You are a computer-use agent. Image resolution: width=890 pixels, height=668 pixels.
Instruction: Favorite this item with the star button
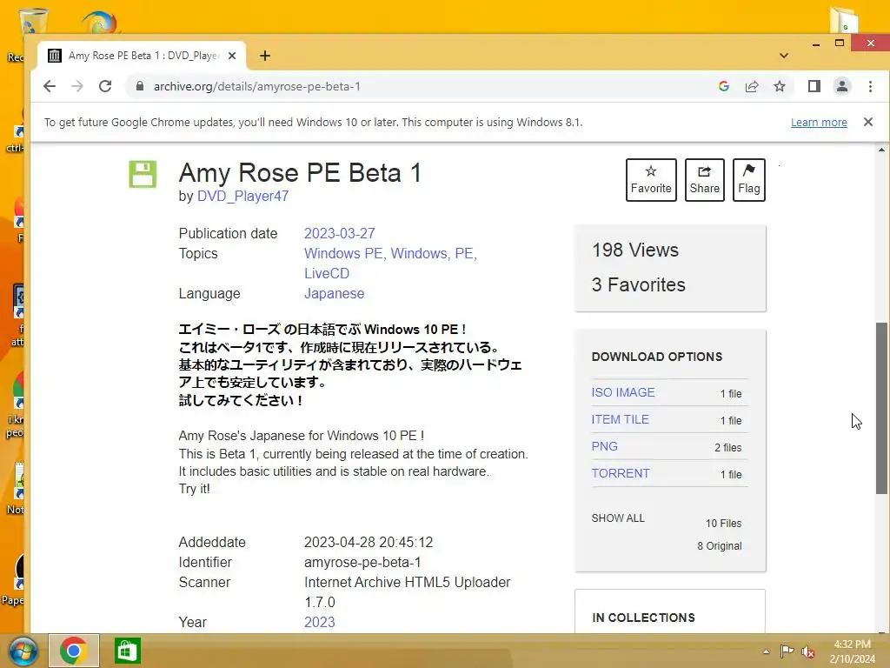(651, 179)
